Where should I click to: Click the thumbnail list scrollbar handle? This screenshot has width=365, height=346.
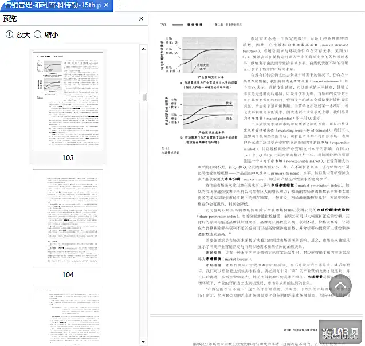coord(143,97)
